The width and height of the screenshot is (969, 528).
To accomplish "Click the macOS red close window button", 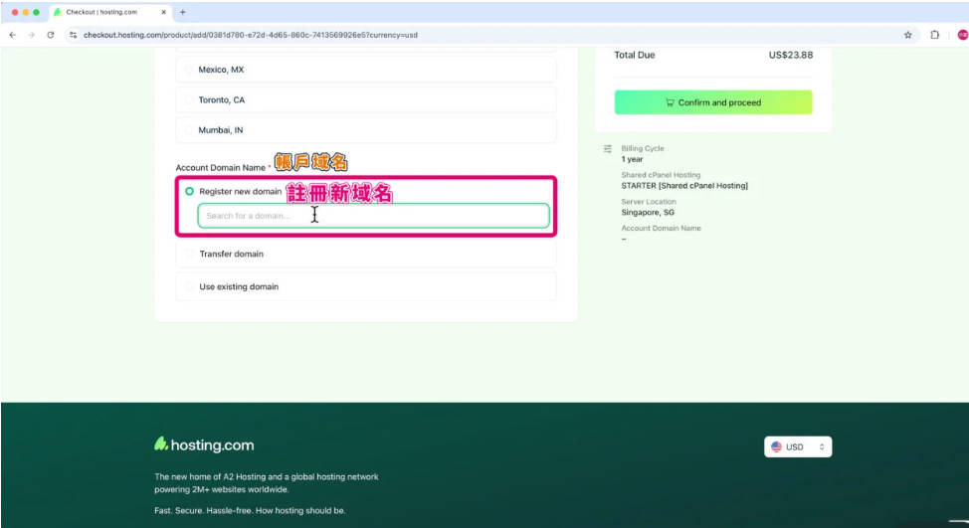I will [15, 12].
